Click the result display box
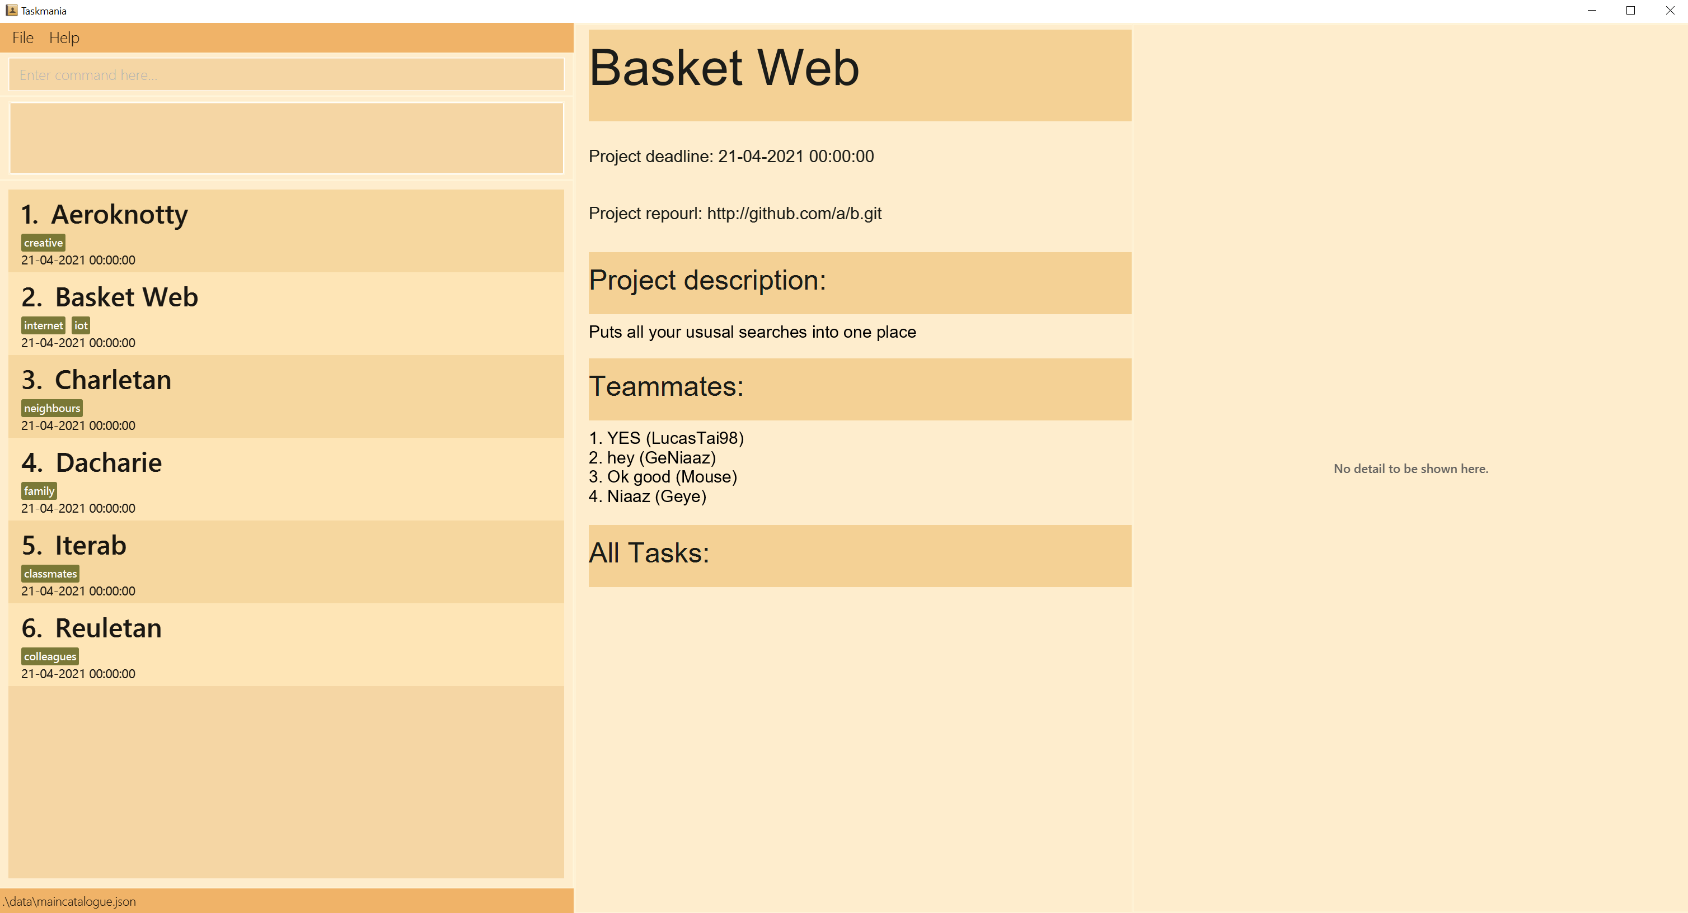The height and width of the screenshot is (913, 1688). [x=287, y=138]
